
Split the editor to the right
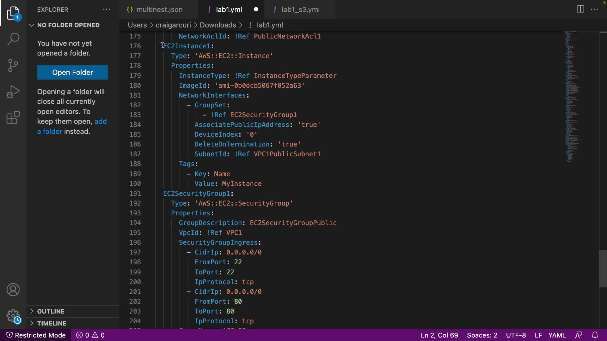[580, 9]
